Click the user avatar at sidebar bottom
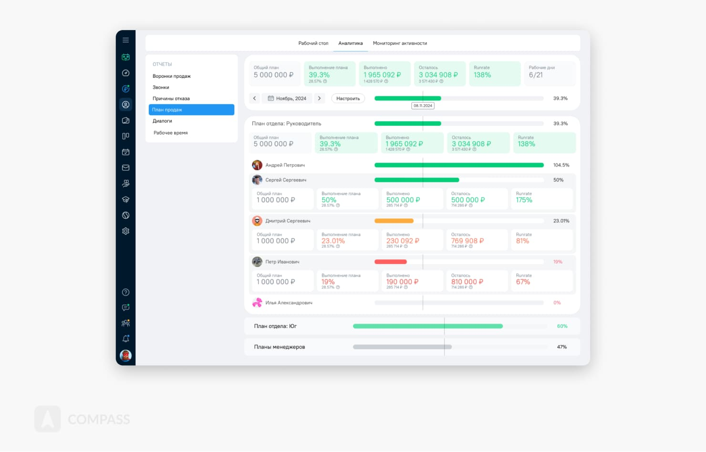 pyautogui.click(x=125, y=355)
